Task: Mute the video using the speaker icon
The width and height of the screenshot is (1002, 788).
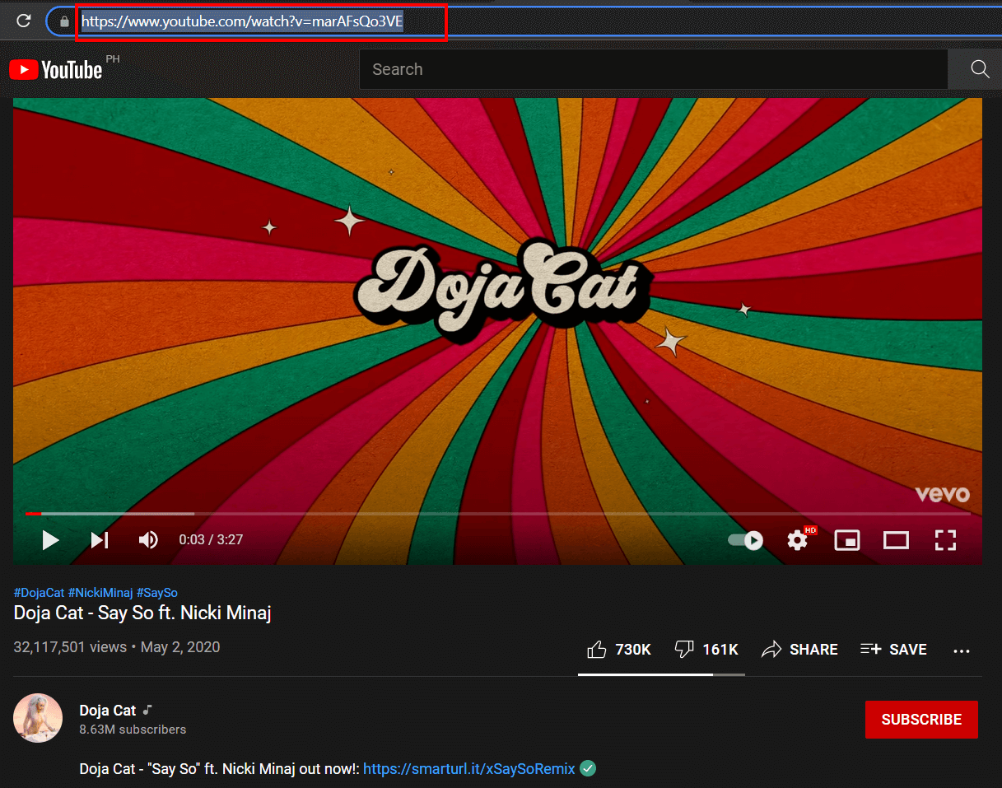Action: (x=148, y=540)
